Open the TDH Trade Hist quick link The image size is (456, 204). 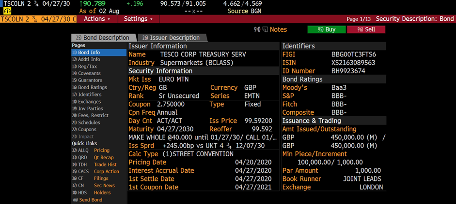(94, 164)
